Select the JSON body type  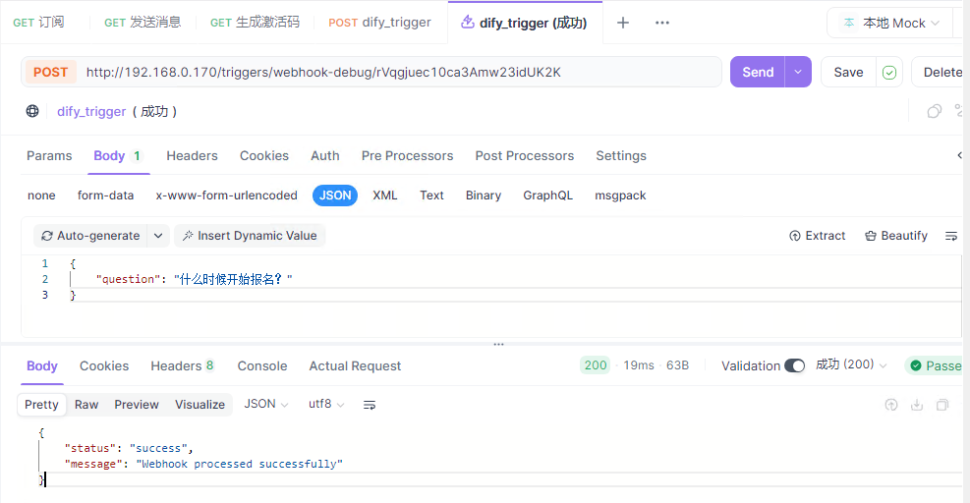335,196
